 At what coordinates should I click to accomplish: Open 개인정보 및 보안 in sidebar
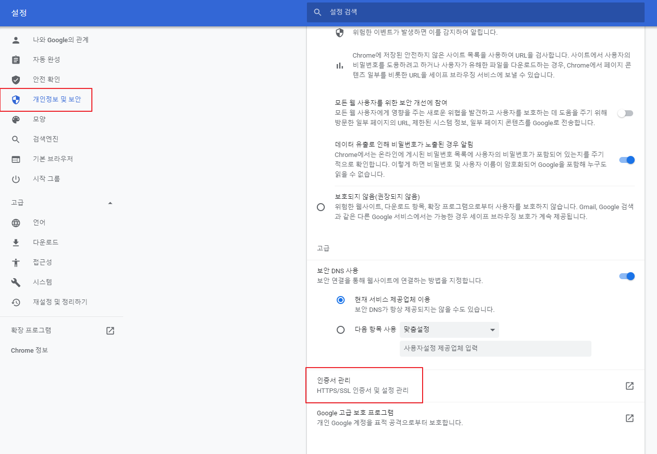point(57,99)
